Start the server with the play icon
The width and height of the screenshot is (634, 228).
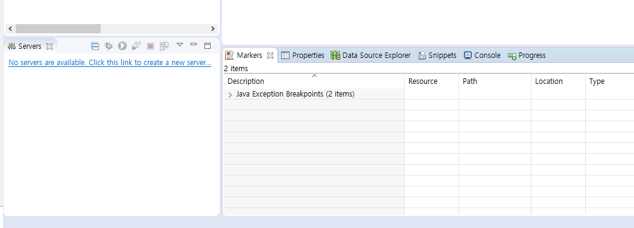click(122, 46)
